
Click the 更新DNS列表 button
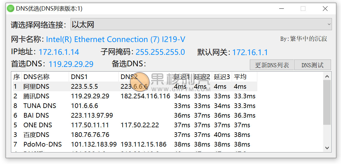(x=272, y=65)
